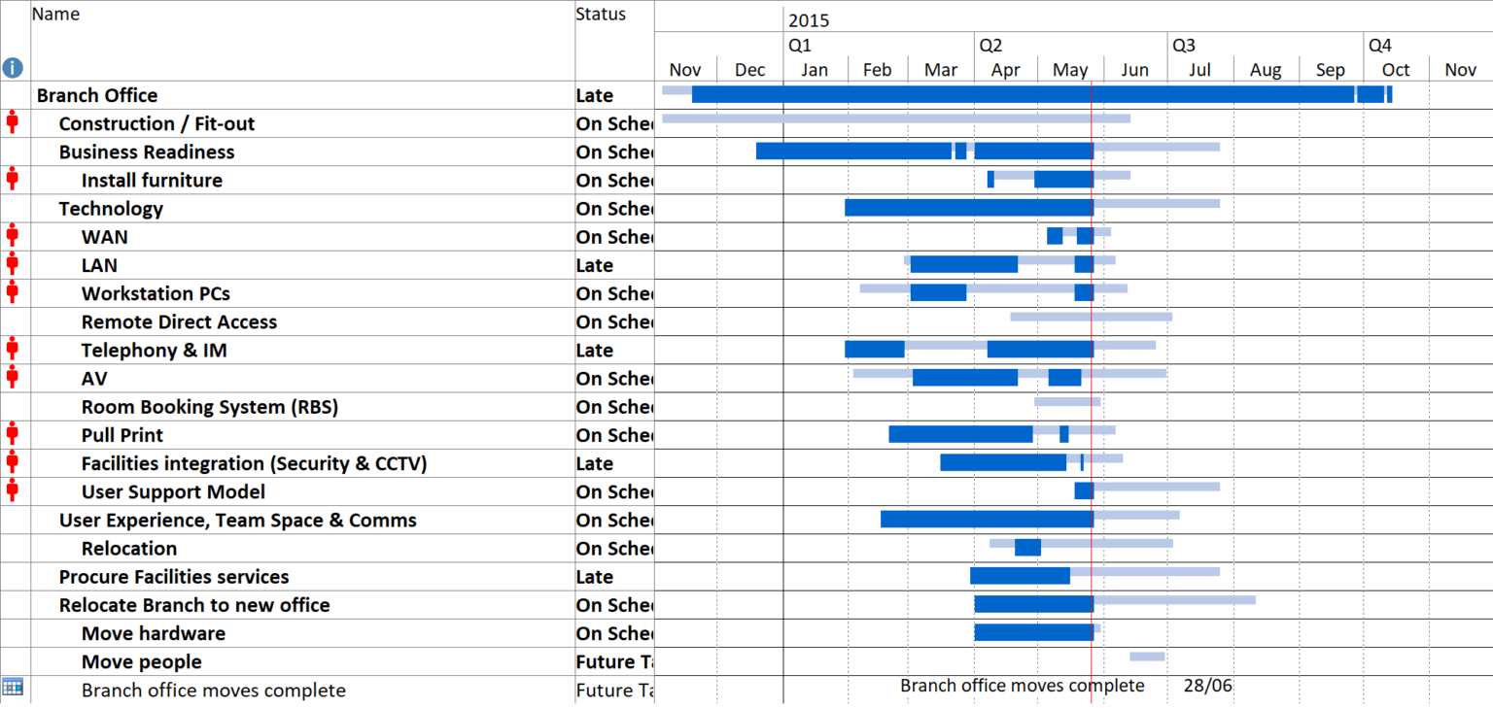Click the resource icon beside User Support Model
Viewport: 1493px width, 708px height.
pyautogui.click(x=12, y=489)
